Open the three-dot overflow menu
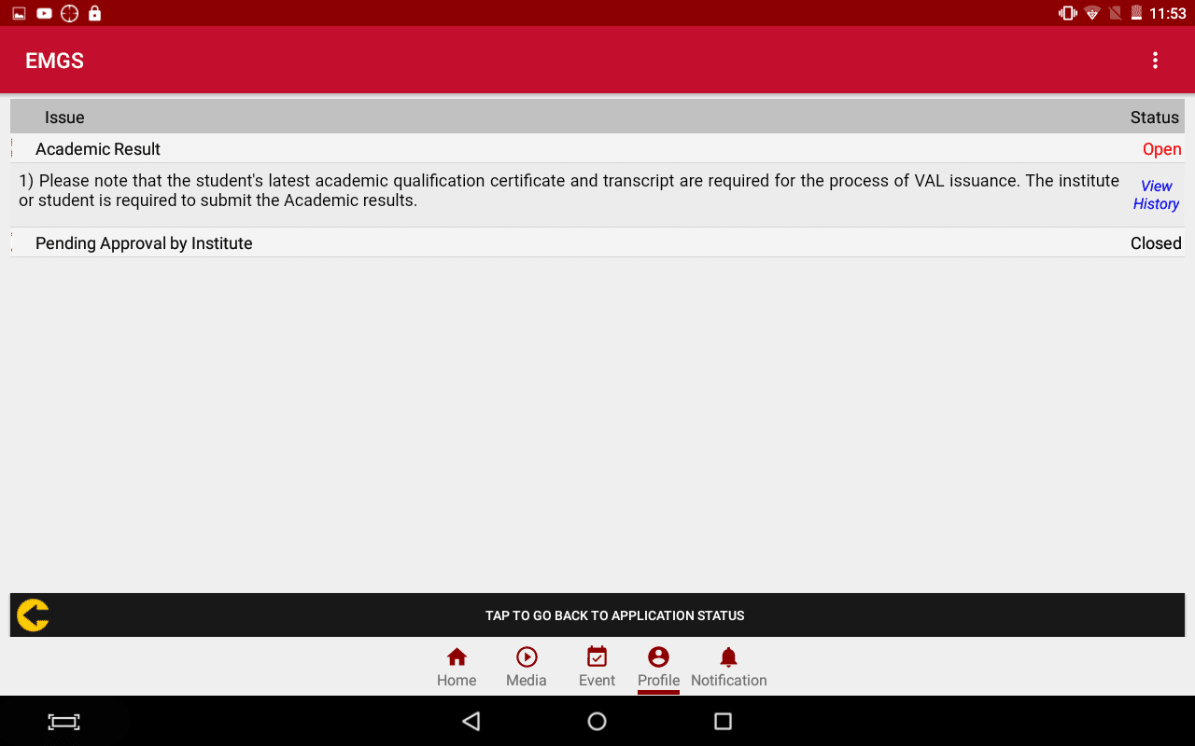 [x=1155, y=61]
